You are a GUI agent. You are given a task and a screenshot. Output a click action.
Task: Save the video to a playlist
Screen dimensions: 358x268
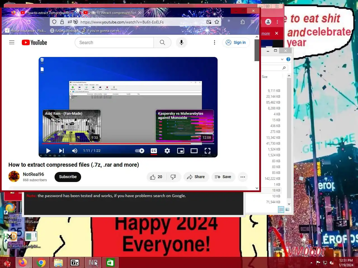[223, 177]
